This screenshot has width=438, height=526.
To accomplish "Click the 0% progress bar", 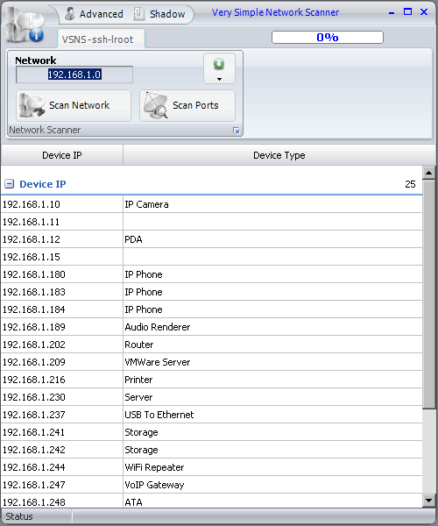I will pos(328,37).
